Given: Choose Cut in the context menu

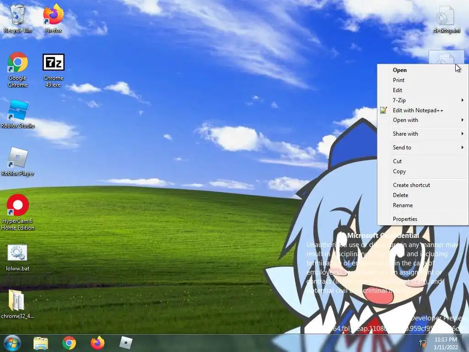Looking at the screenshot, I should click(x=423, y=161).
